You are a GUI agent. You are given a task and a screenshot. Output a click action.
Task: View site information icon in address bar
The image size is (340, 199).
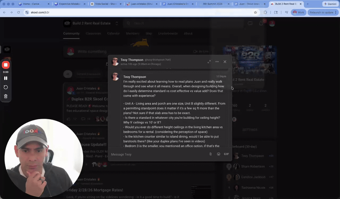point(27,12)
